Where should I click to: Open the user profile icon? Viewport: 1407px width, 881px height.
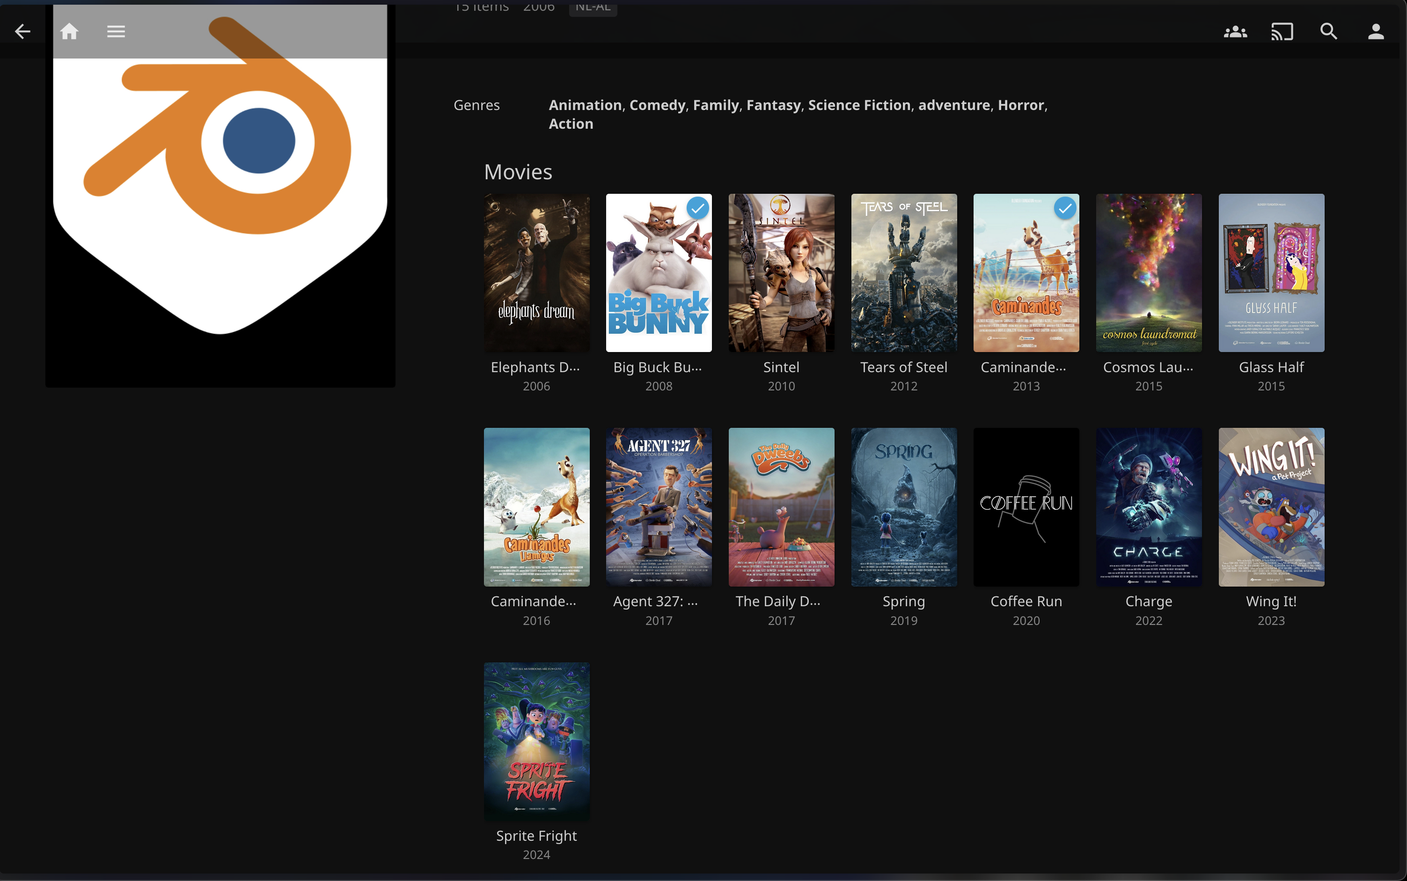1376,31
